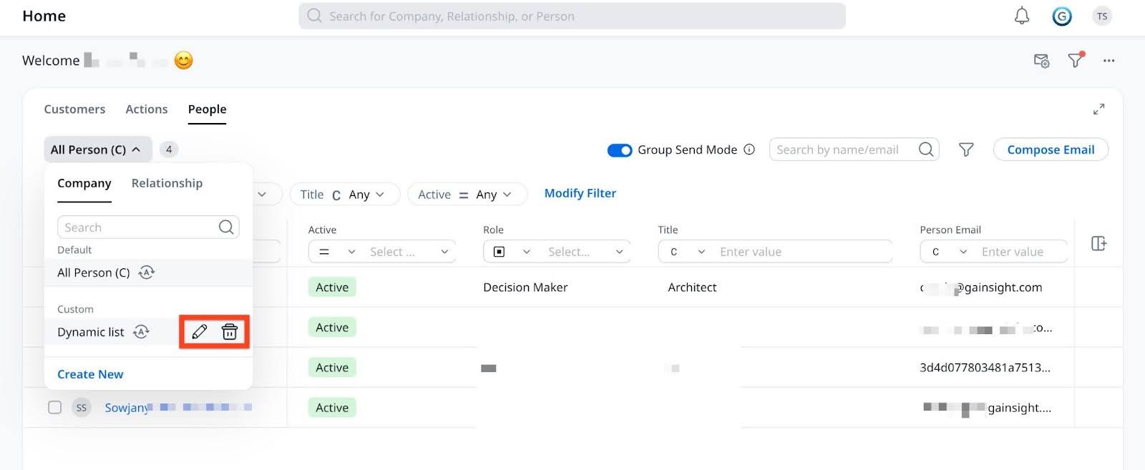Click the Modify Filter link

tap(580, 193)
